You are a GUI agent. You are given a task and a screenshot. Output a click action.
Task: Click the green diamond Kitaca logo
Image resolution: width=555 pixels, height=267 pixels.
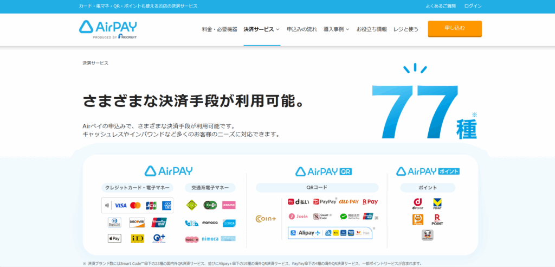pyautogui.click(x=191, y=205)
